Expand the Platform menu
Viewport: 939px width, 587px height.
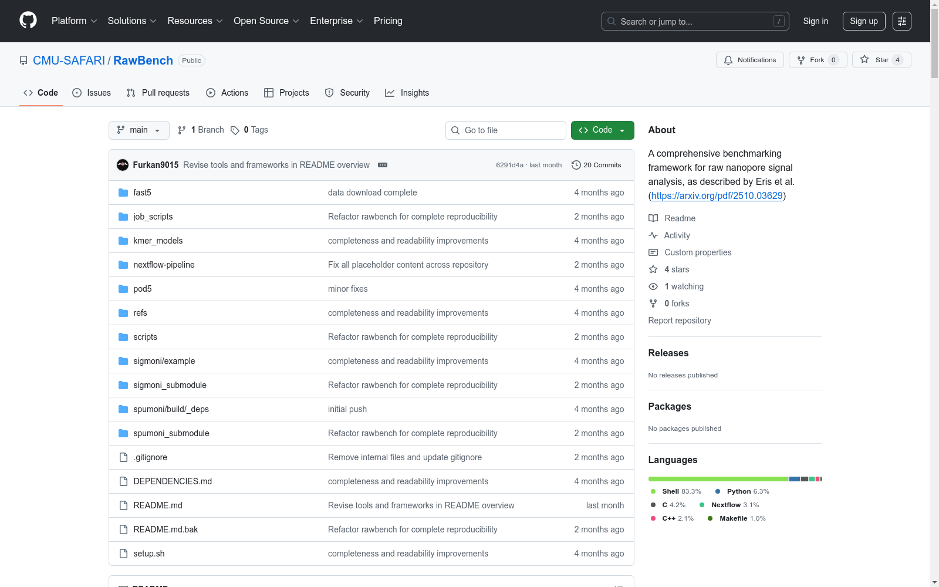pos(75,21)
